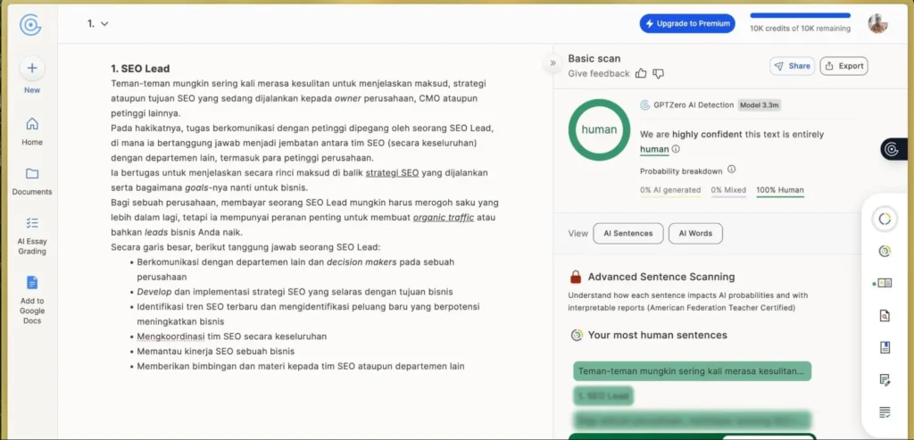914x440 pixels.
Task: Collapse the results panel with double chevron
Action: (553, 62)
